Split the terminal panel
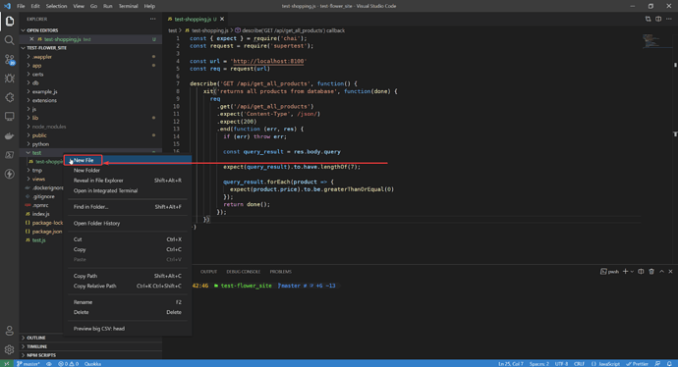 [641, 272]
